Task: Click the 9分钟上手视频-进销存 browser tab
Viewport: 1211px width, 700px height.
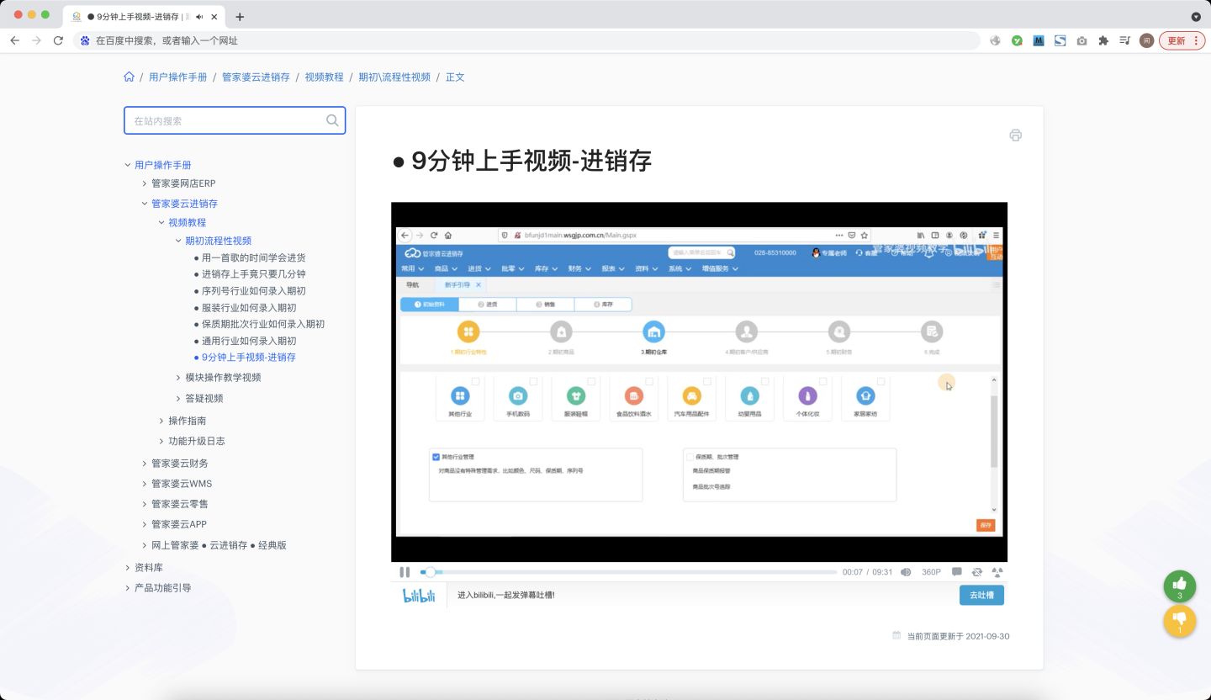Action: (143, 17)
